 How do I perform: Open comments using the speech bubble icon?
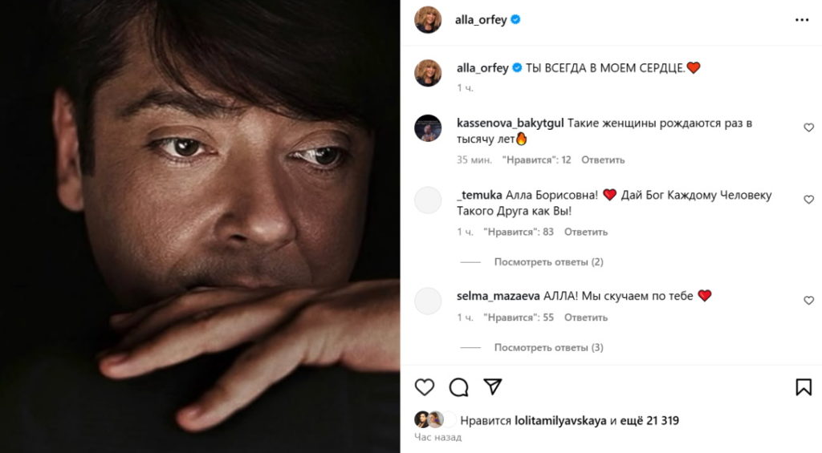[x=458, y=387]
